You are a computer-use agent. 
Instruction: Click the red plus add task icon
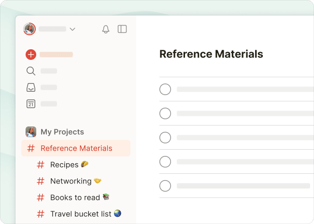click(31, 55)
